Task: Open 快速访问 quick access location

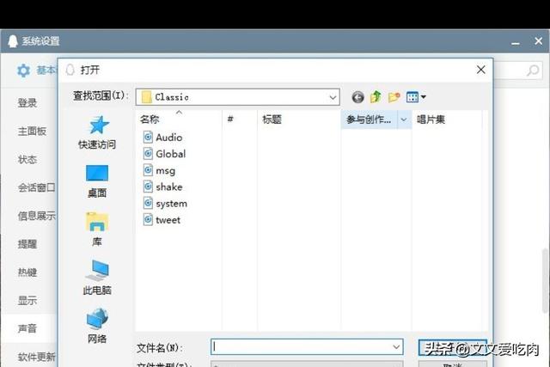Action: (x=97, y=132)
